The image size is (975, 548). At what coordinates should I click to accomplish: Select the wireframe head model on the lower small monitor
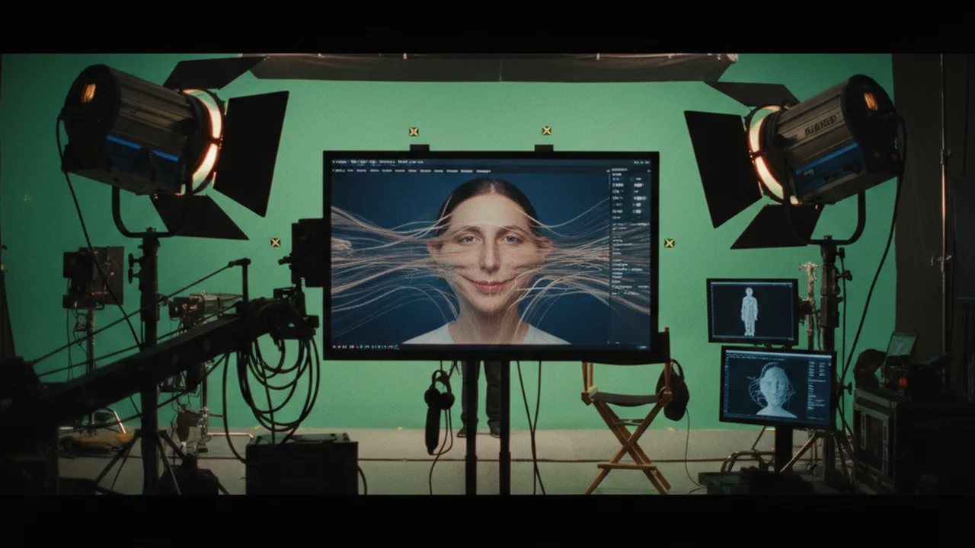tap(775, 390)
